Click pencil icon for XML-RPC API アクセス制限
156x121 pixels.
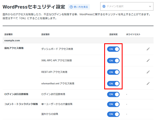[x=148, y=60]
